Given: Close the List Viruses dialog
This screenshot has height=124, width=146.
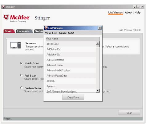Looking at the screenshot, I should pos(99,28).
